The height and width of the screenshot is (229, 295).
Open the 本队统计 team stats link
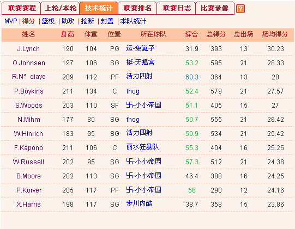coord(133,21)
